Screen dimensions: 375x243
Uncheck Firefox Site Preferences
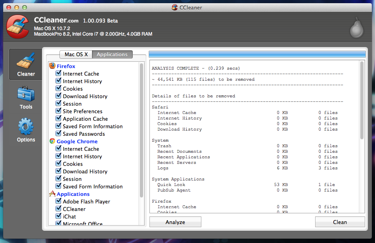tap(58, 111)
